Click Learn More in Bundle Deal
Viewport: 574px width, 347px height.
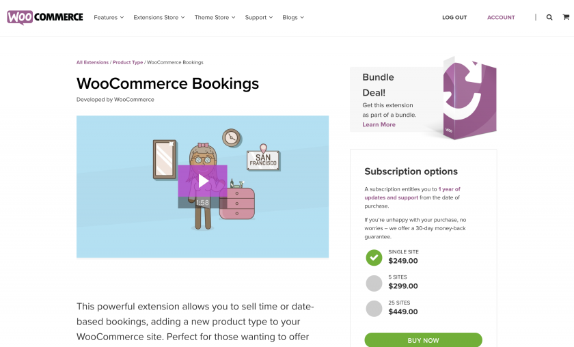379,124
